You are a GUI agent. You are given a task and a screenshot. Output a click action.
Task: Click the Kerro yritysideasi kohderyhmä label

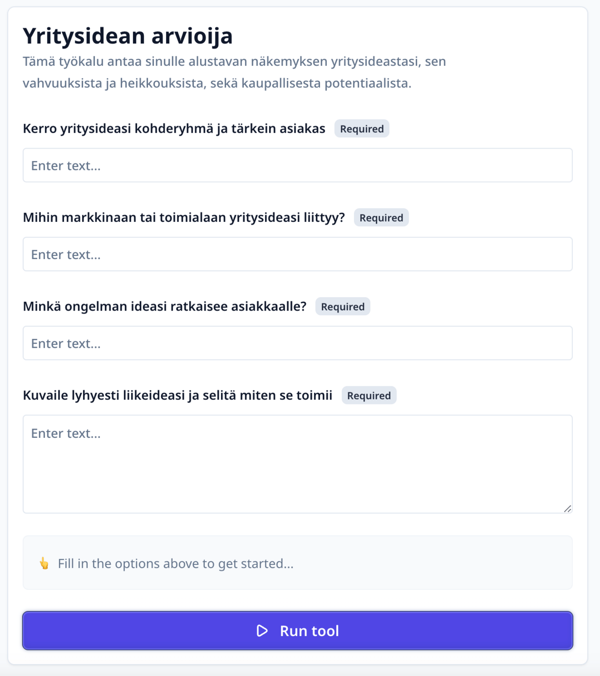point(174,129)
